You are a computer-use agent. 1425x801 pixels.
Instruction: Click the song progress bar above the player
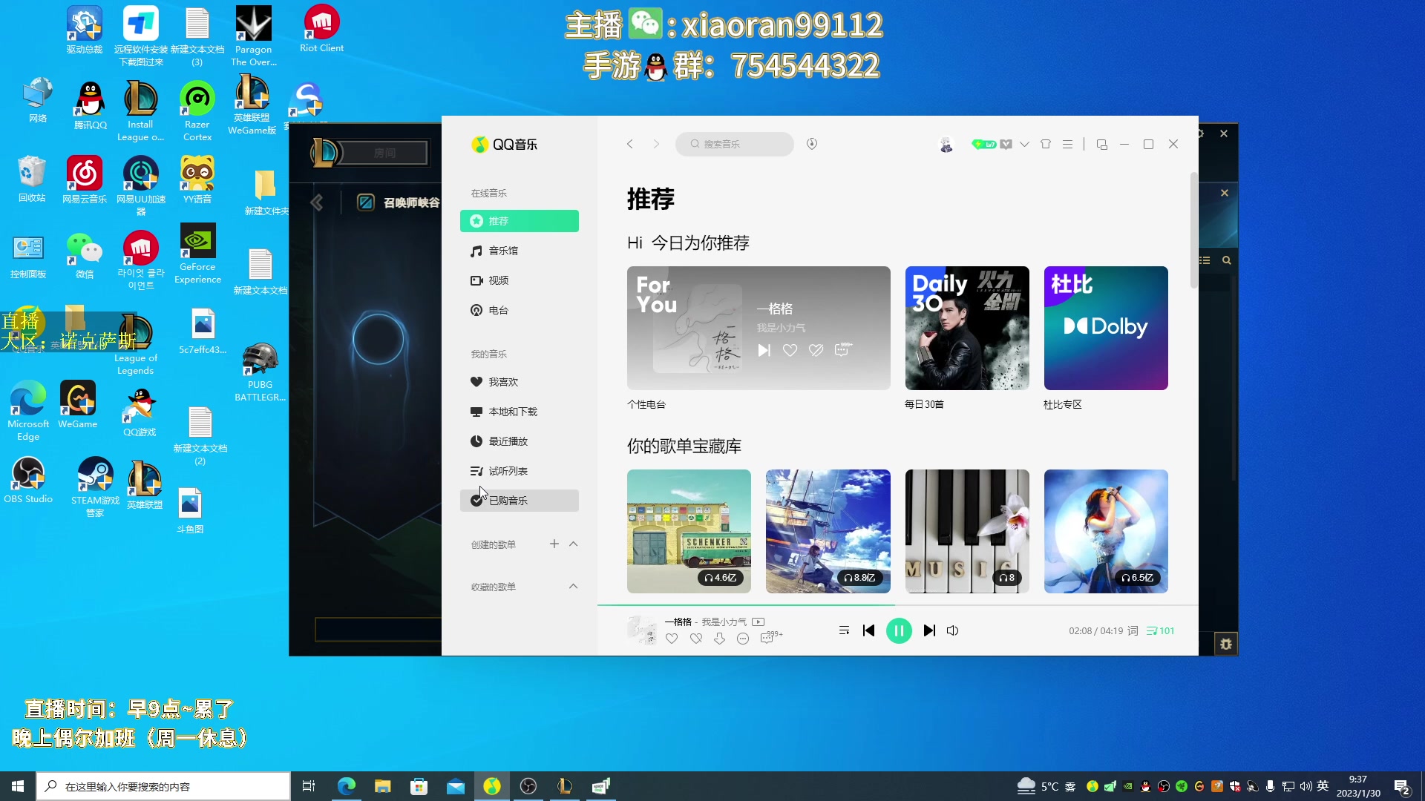(898, 605)
